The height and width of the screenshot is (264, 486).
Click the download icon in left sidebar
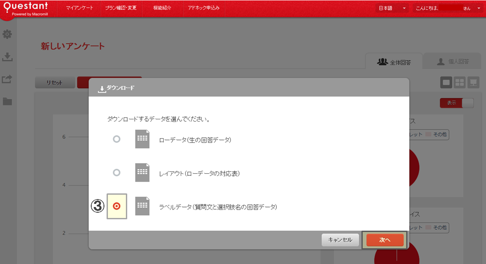(x=7, y=57)
